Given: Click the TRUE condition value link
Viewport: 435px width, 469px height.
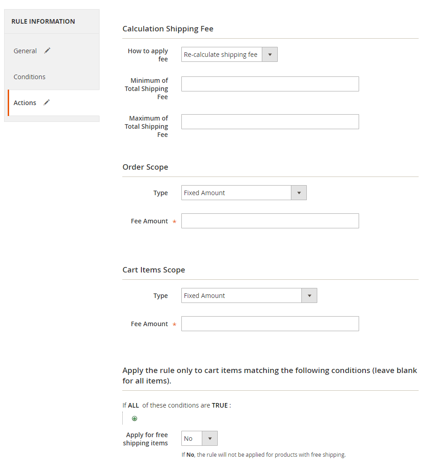Looking at the screenshot, I should click(220, 405).
